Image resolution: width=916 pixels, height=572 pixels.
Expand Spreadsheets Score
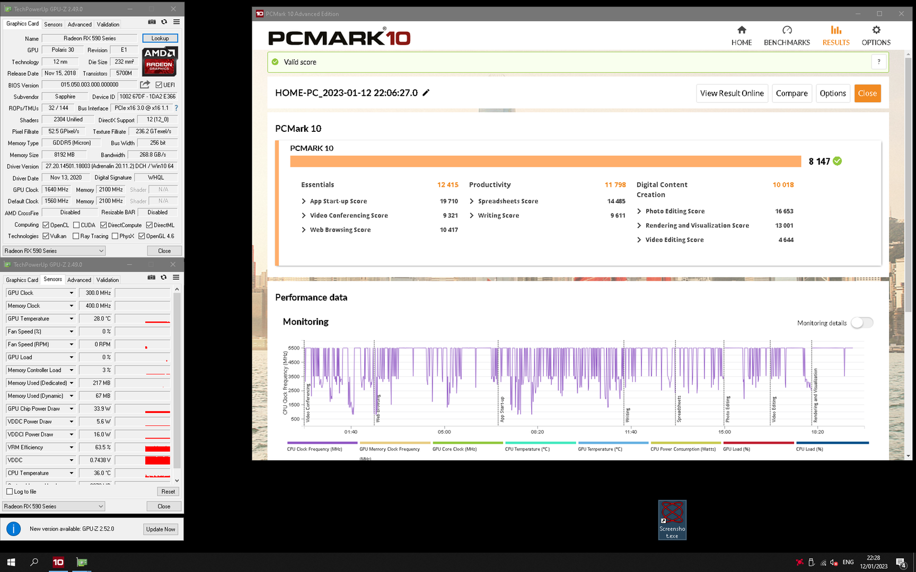point(472,201)
